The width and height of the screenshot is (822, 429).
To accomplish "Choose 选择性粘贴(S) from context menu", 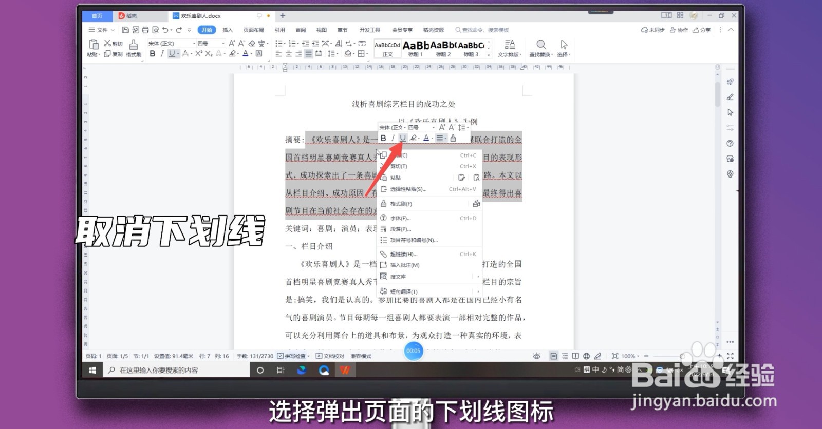I will click(429, 189).
